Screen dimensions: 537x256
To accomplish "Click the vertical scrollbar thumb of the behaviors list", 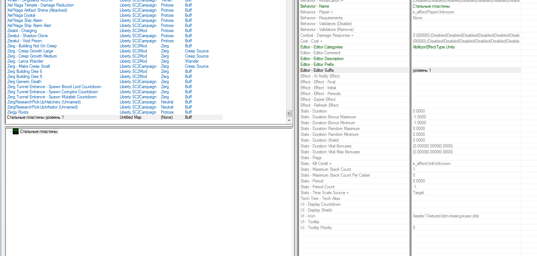I will [x=289, y=114].
